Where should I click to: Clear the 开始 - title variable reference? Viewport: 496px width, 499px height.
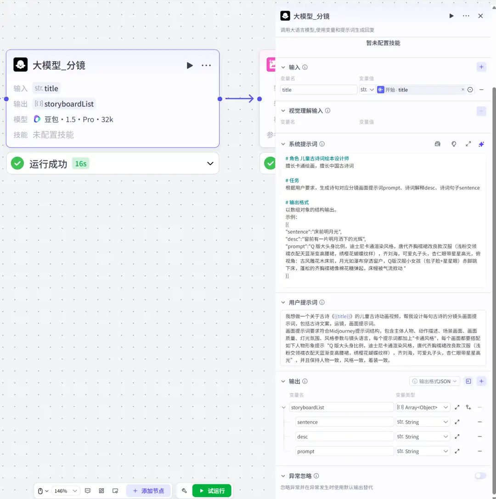tap(462, 90)
